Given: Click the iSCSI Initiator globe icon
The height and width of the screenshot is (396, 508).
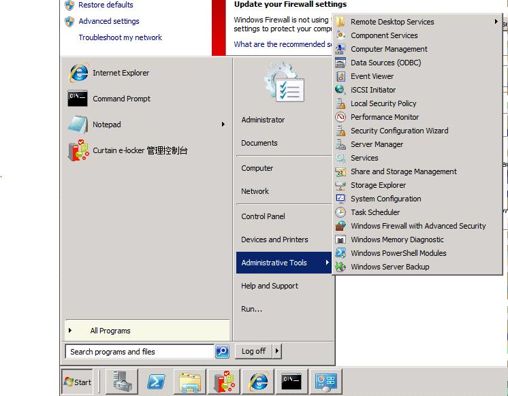Looking at the screenshot, I should (x=340, y=90).
